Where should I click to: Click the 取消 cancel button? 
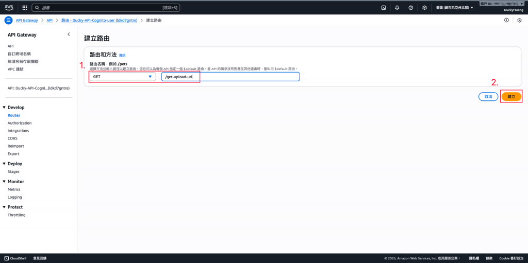[x=488, y=97]
